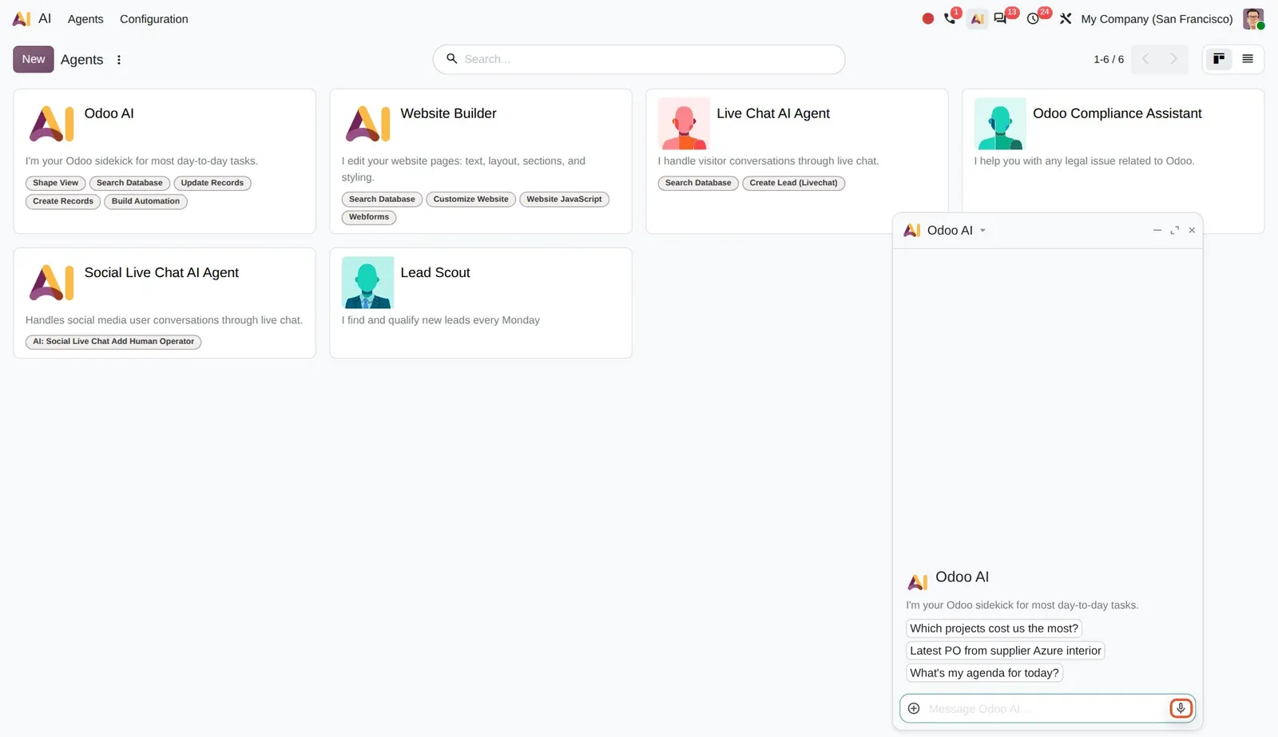Toggle the AI assistant icon in navbar
The image size is (1278, 737).
(x=977, y=18)
